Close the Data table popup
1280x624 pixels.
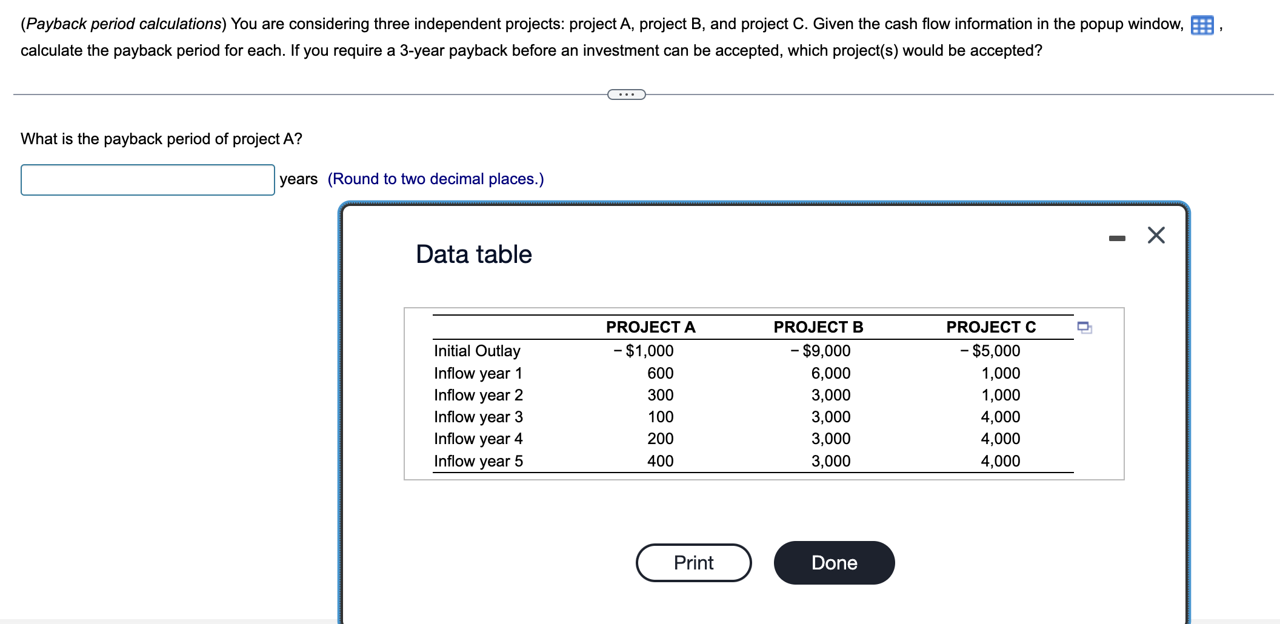pyautogui.click(x=1156, y=236)
